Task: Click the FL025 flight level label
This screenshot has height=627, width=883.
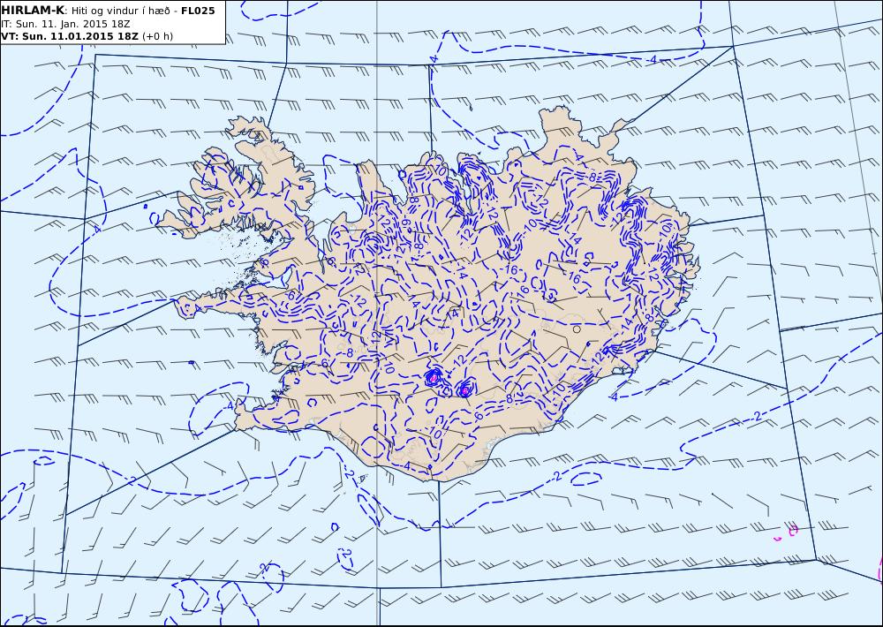Action: (198, 11)
